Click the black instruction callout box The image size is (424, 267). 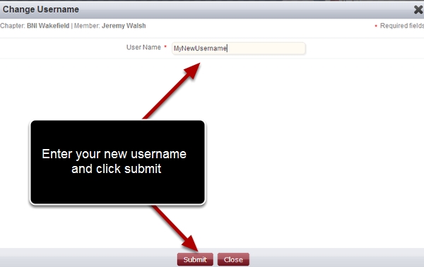117,162
